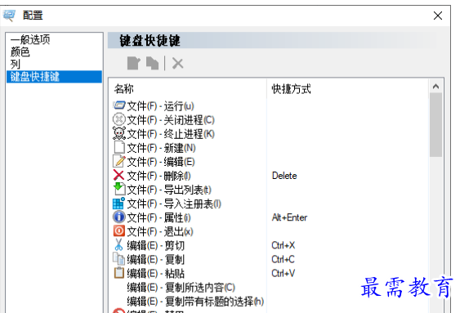Click the Ctrl+X shortcut cell
Viewport: 460px width, 313px height.
coord(283,245)
